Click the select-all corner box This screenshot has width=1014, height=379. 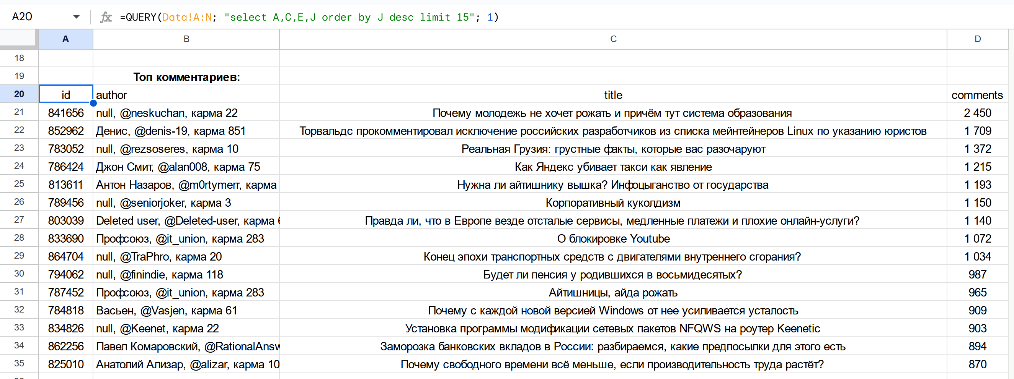pyautogui.click(x=19, y=39)
